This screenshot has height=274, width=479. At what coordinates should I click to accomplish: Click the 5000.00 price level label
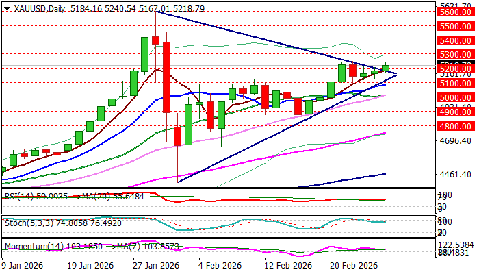(456, 97)
